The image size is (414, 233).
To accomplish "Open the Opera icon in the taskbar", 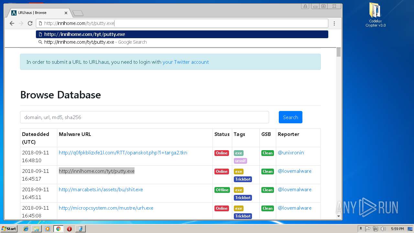I will [69, 229].
